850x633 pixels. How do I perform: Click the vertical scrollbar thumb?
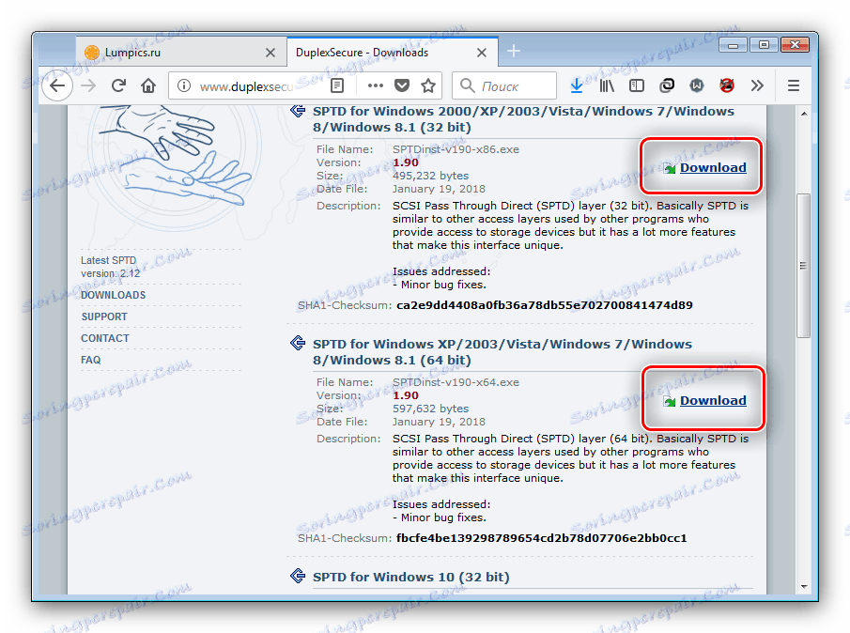[x=803, y=266]
